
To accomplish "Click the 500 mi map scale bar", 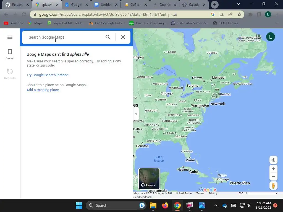I will [258, 194].
